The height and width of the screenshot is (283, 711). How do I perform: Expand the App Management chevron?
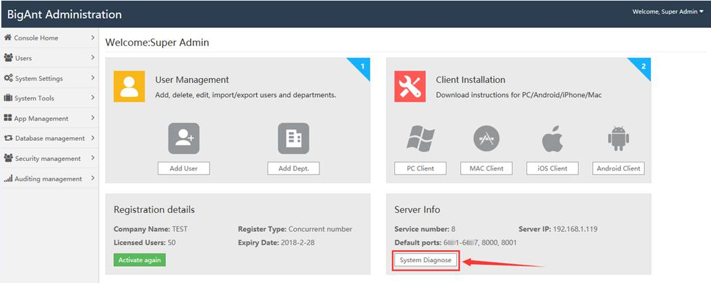92,118
